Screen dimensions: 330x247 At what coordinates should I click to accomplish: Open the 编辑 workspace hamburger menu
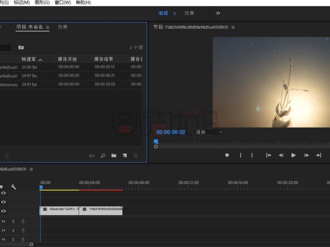pyautogui.click(x=175, y=14)
